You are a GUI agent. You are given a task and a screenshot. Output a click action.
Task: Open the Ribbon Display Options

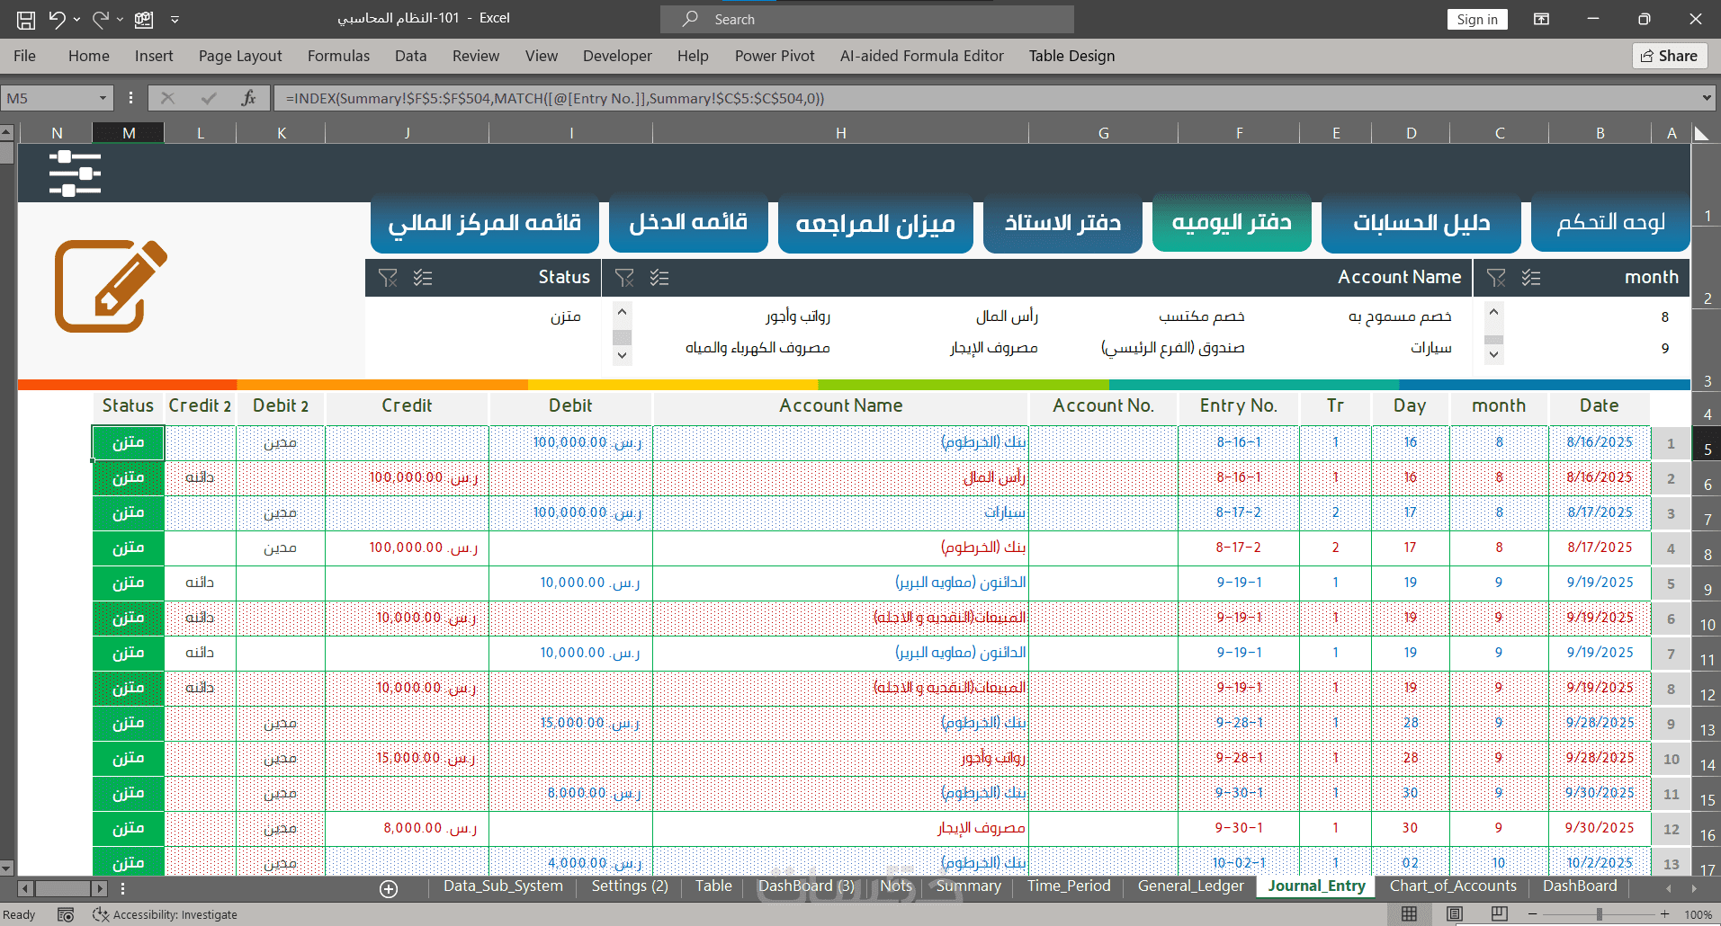[1541, 19]
